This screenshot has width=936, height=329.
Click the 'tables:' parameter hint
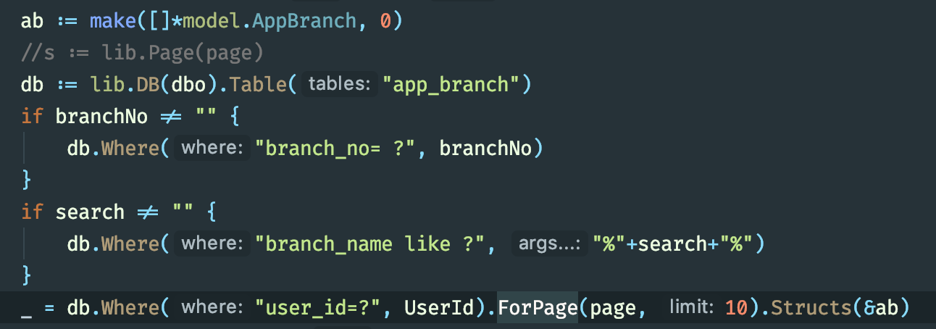339,85
